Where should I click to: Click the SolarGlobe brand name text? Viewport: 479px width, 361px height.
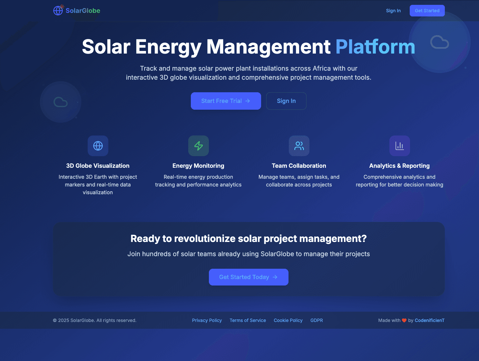83,11
